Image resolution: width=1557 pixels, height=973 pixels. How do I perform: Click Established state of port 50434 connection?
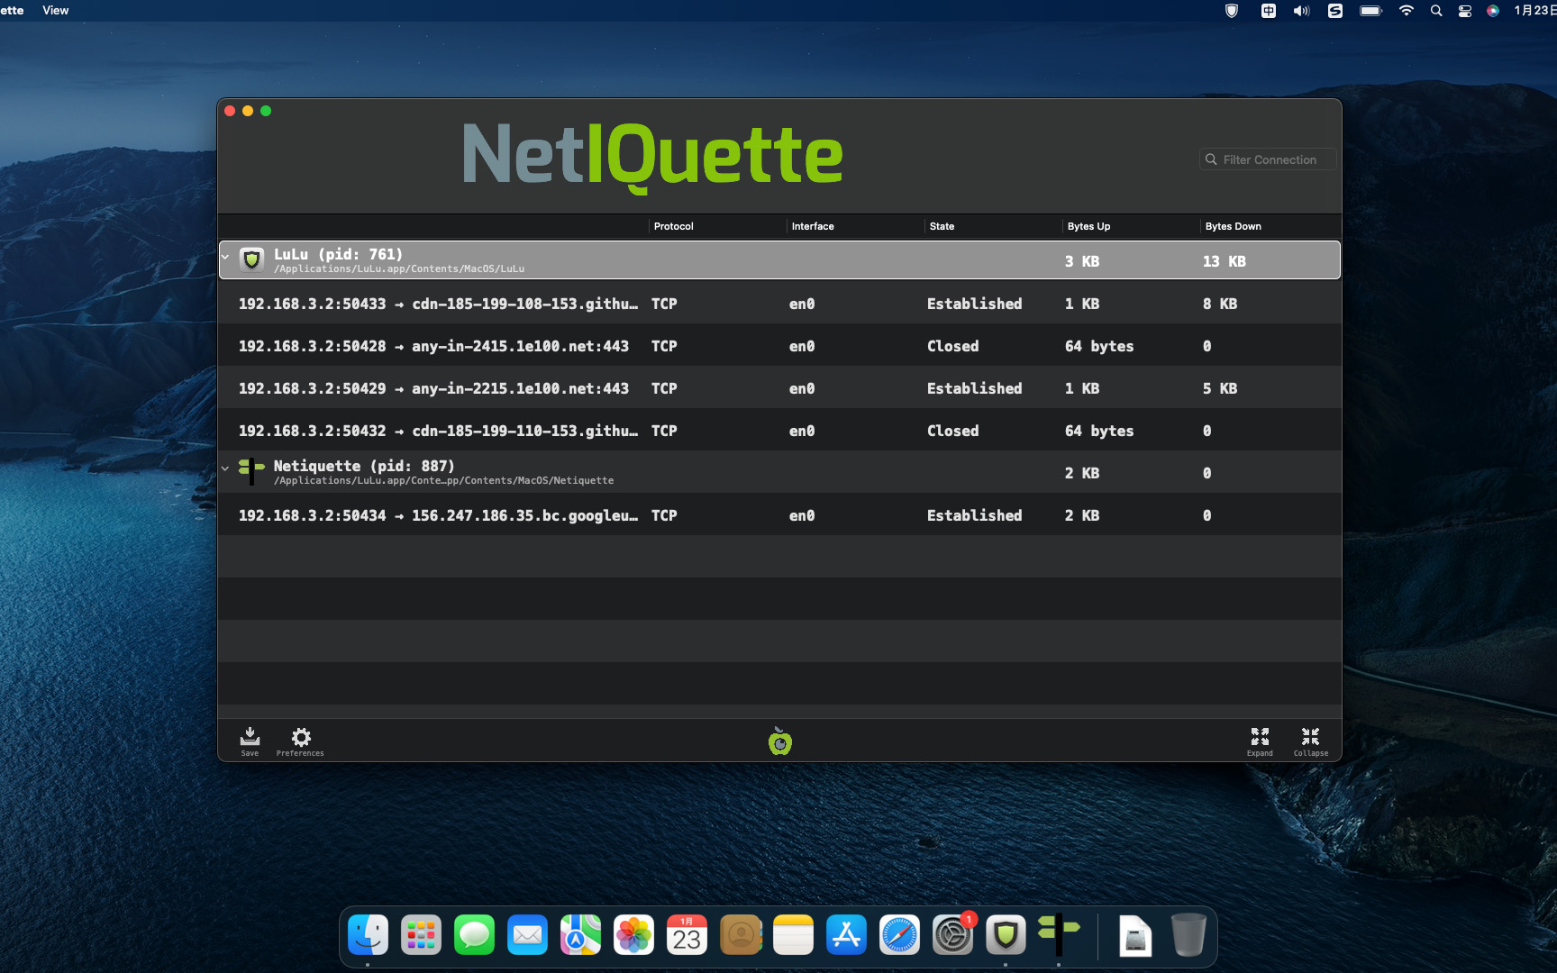pos(974,515)
